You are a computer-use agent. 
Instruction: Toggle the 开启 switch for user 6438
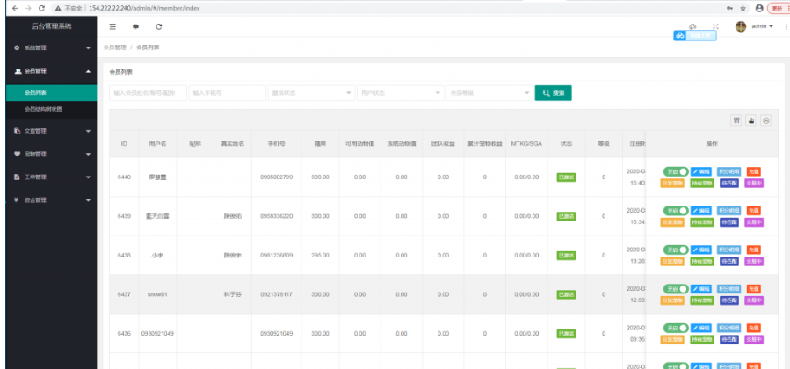pyautogui.click(x=675, y=250)
